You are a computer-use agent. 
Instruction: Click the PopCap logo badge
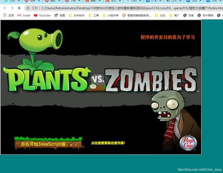click(188, 143)
